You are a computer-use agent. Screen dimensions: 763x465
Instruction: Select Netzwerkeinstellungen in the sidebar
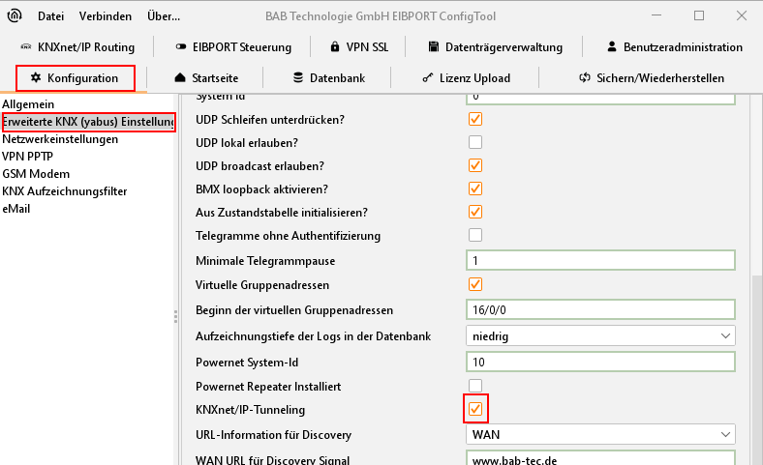[x=60, y=139]
